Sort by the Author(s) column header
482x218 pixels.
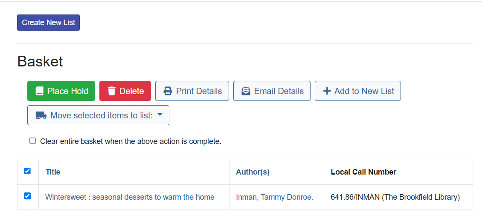tap(253, 172)
